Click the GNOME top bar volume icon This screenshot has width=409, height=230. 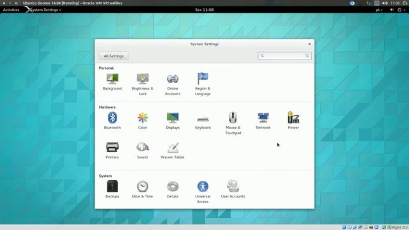pos(392,10)
